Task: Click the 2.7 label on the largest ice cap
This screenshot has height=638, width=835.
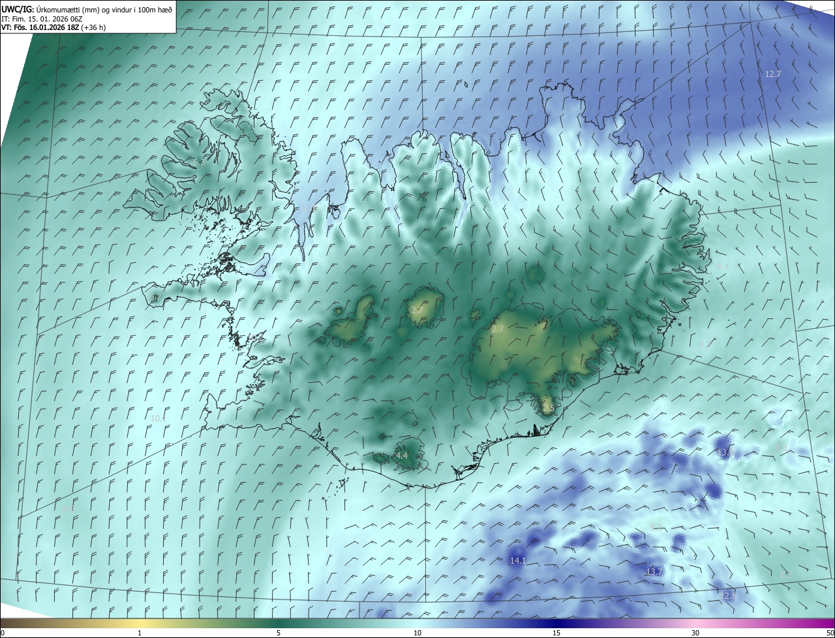Action: pyautogui.click(x=497, y=329)
